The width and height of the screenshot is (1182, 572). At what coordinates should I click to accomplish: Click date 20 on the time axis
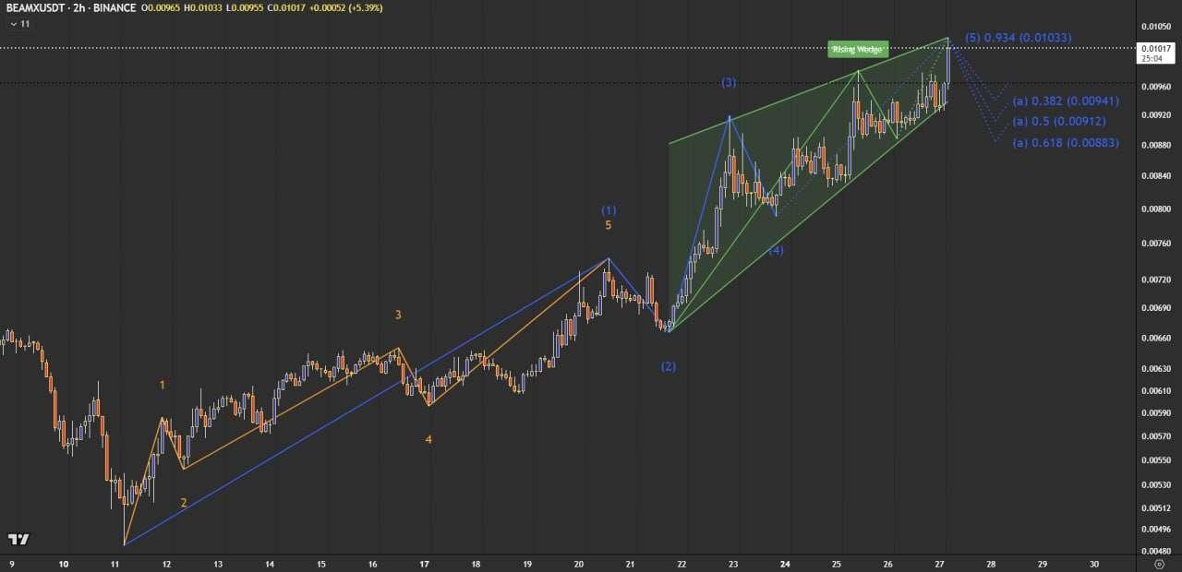[x=578, y=564]
